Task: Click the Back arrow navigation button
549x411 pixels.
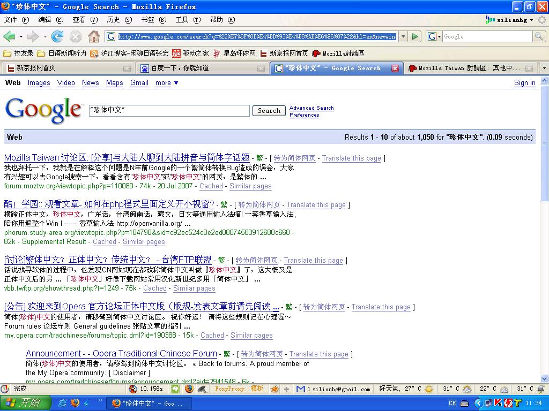Action: tap(9, 36)
